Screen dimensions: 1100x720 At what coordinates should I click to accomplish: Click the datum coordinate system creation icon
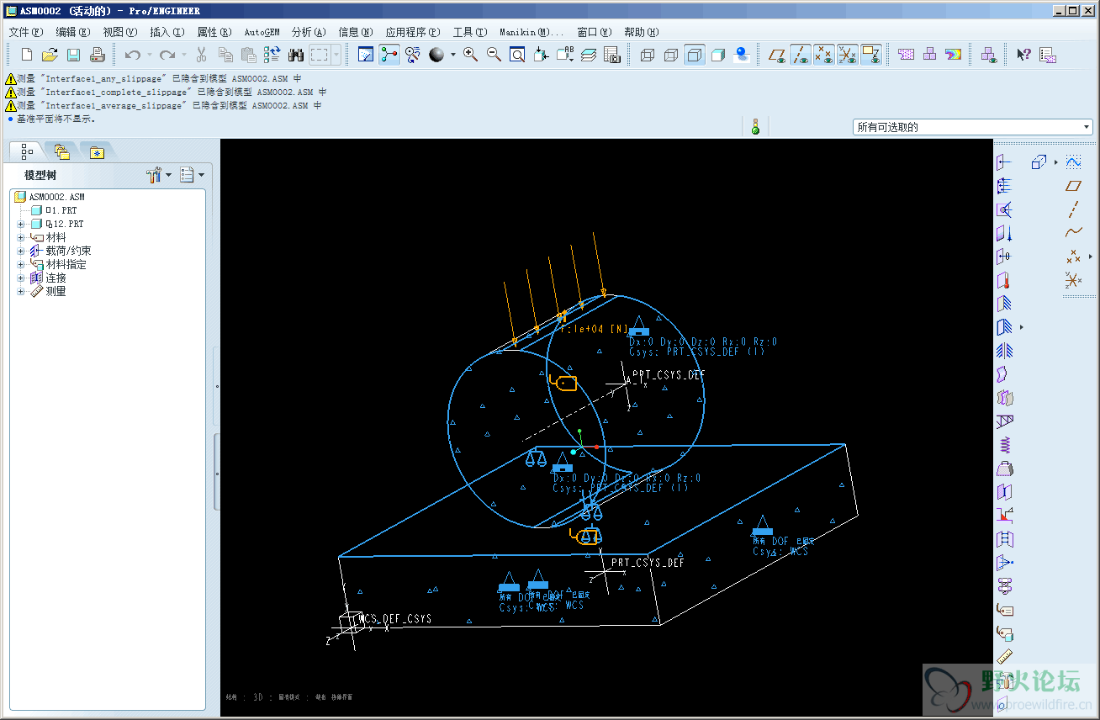pyautogui.click(x=1074, y=280)
